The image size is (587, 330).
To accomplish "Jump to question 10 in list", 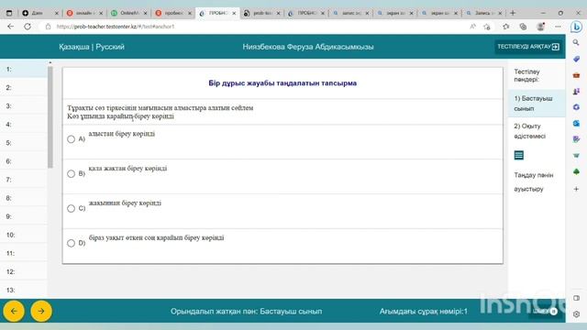I will pos(24,235).
